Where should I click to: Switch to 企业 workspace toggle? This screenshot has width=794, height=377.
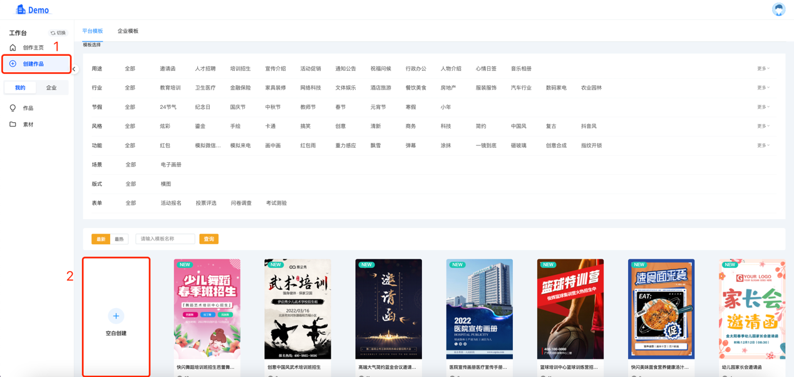pyautogui.click(x=51, y=88)
